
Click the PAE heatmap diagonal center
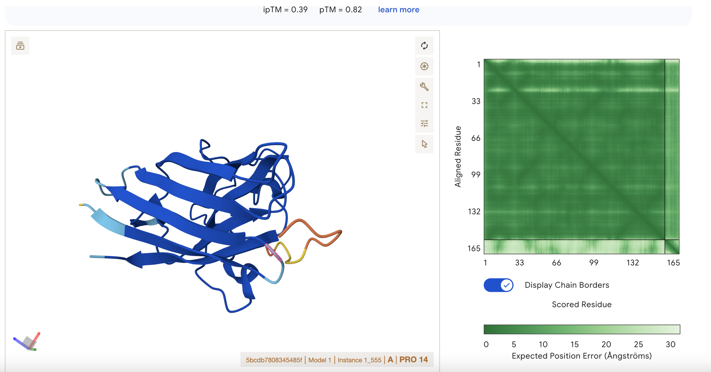pos(574,149)
